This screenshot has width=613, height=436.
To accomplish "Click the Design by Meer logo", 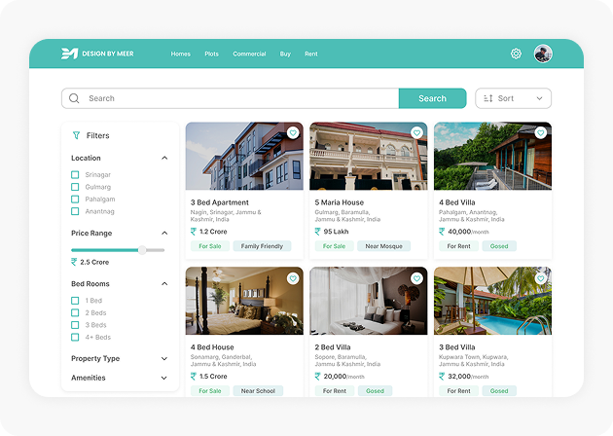I will click(97, 54).
